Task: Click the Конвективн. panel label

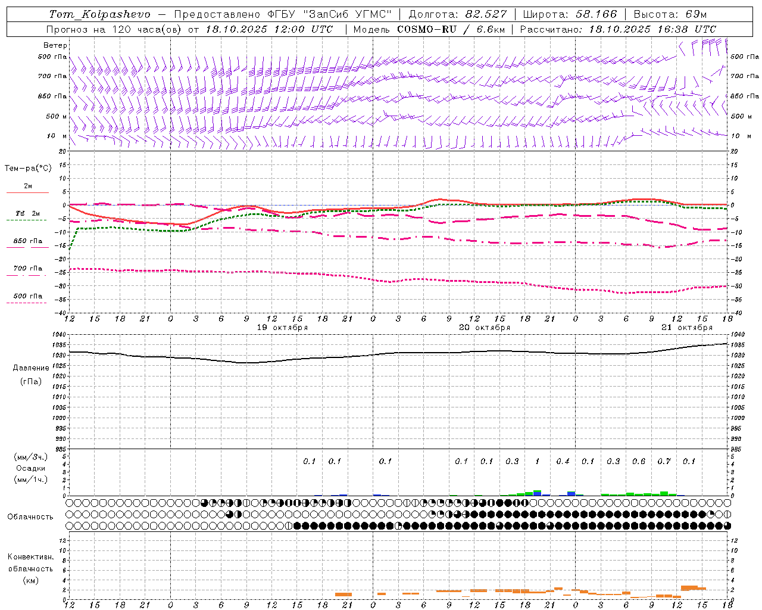Action: coord(31,557)
